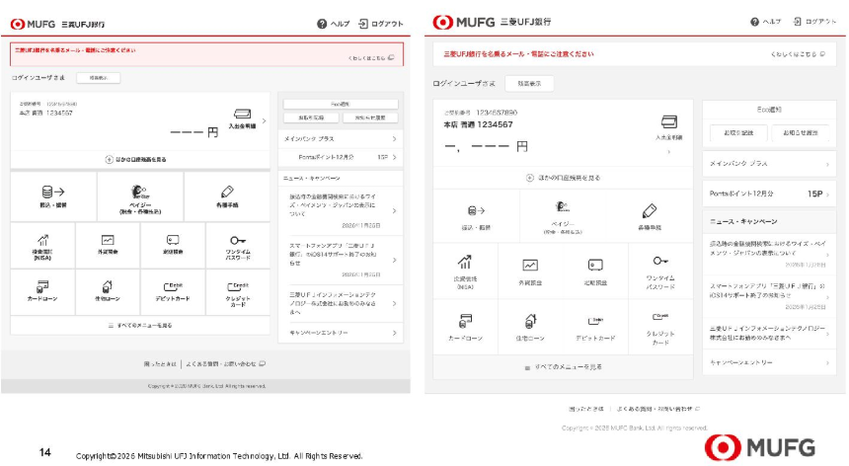
Task: Open 各種手続 pencil icon in left mockup
Action: [227, 192]
